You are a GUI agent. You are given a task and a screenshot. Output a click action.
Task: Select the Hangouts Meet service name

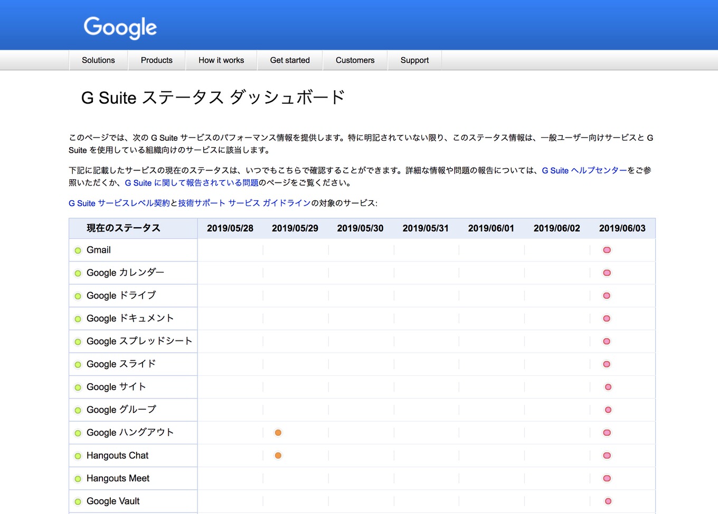pyautogui.click(x=118, y=478)
